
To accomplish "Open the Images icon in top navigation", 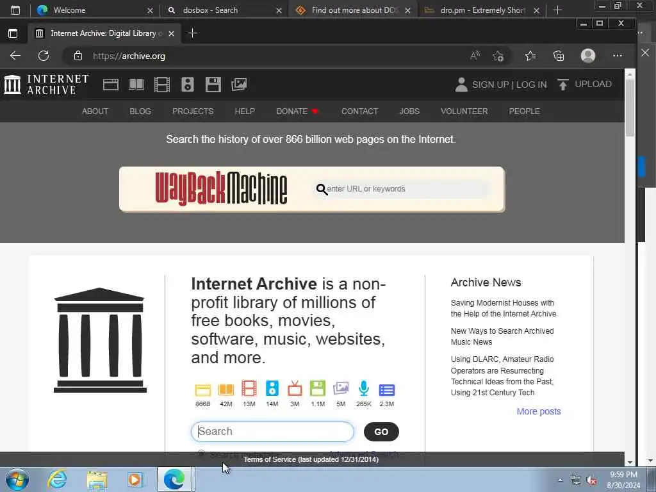I will [239, 85].
